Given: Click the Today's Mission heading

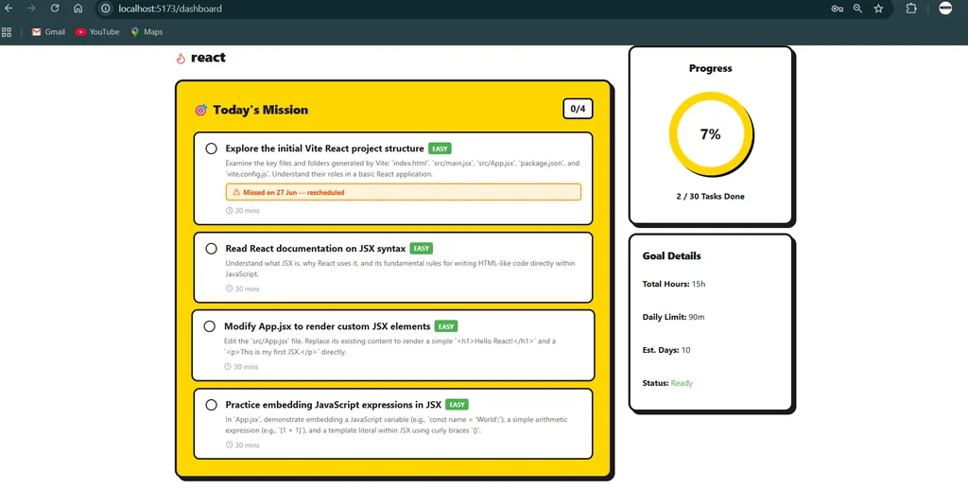Looking at the screenshot, I should pos(261,110).
